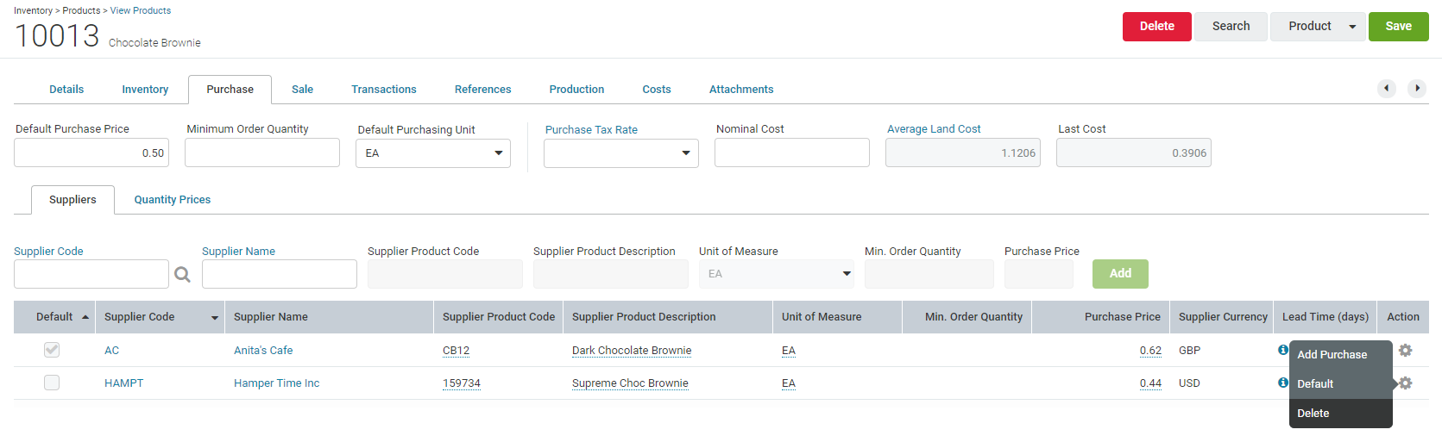Open the Supplier Code column filter arrow
The image size is (1442, 442).
[215, 318]
